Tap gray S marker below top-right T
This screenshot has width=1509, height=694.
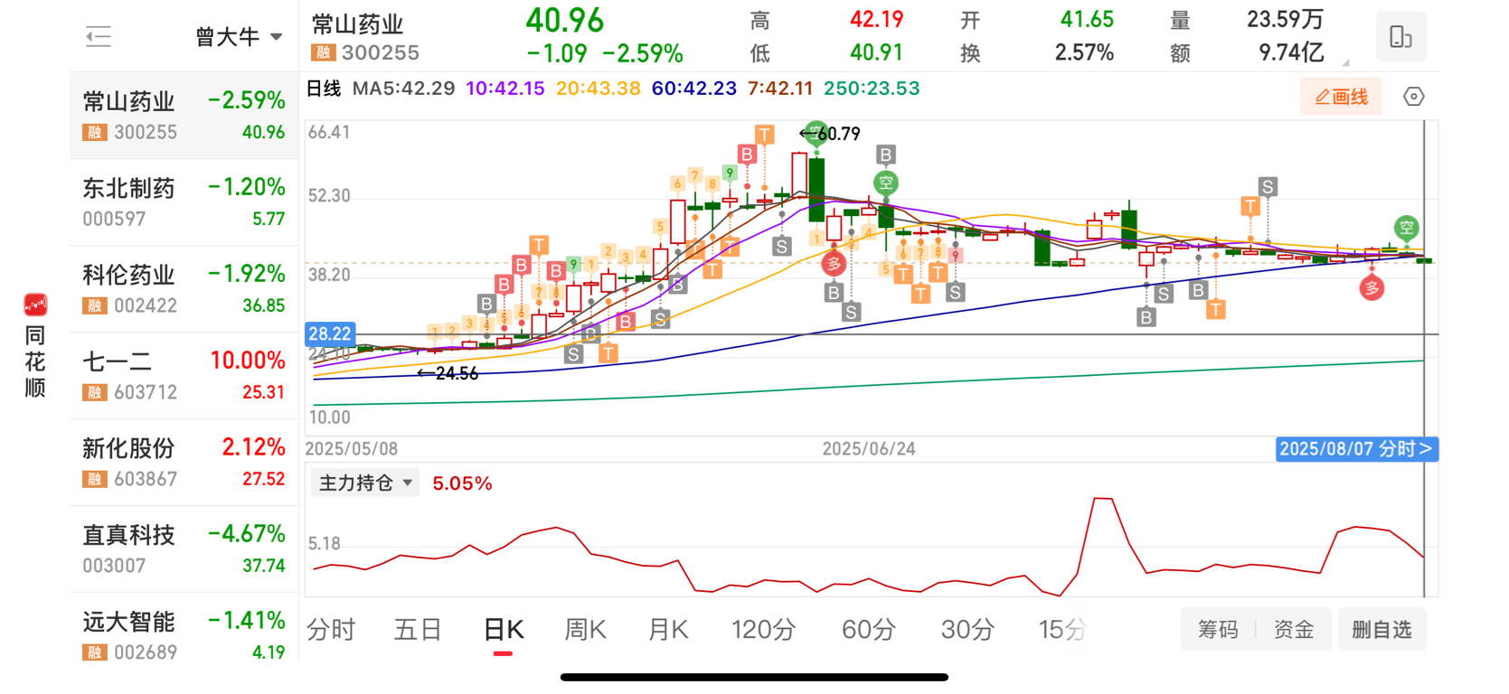(1269, 187)
